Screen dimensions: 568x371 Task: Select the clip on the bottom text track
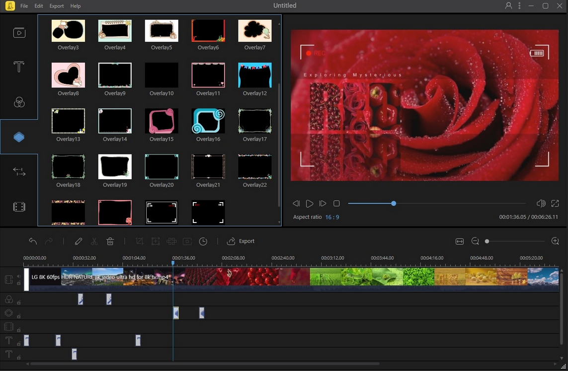pos(74,354)
